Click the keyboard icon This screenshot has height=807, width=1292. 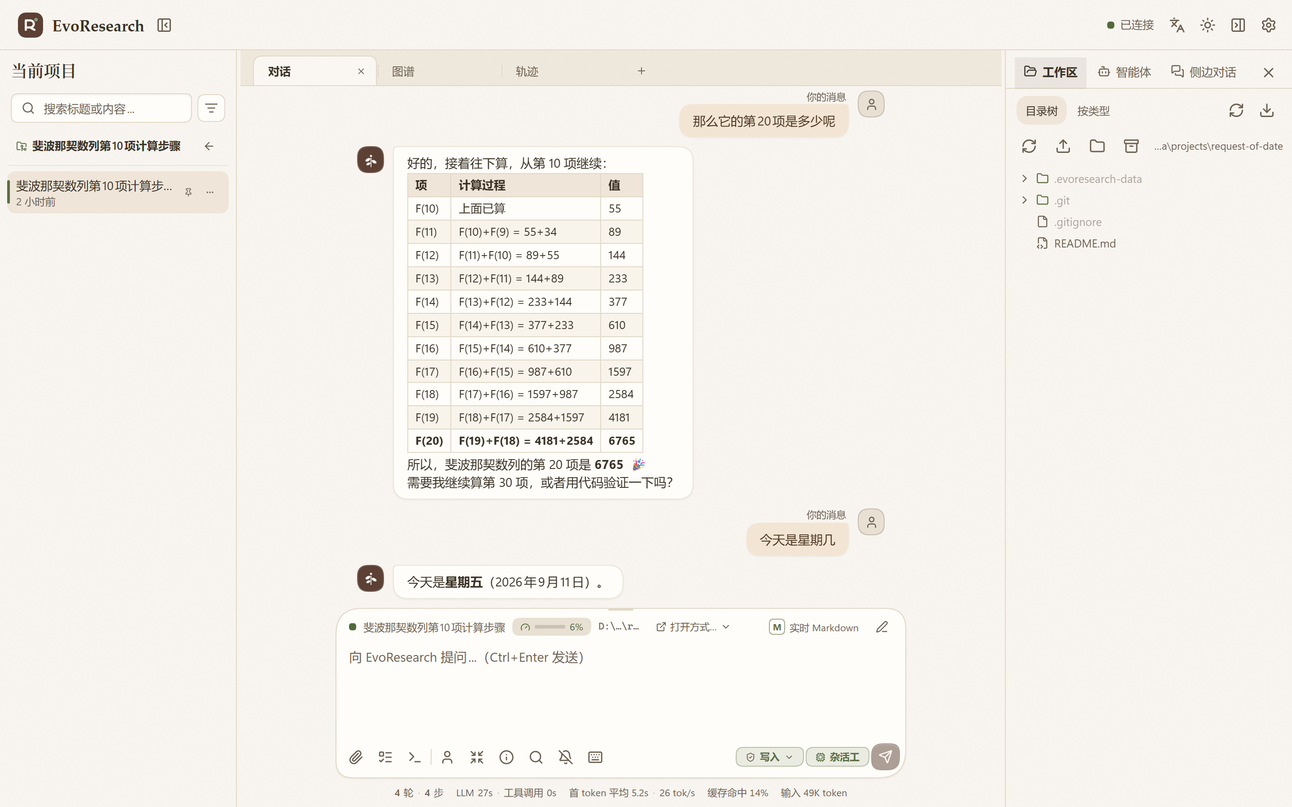tap(595, 757)
